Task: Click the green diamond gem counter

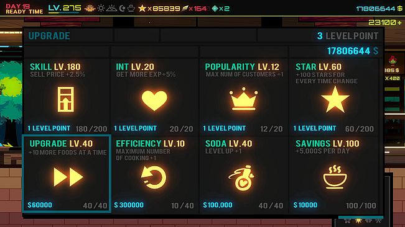Action: tap(220, 9)
